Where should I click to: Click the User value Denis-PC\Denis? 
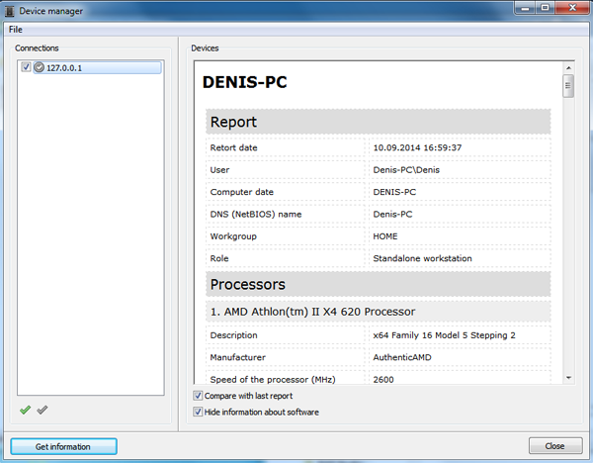406,169
